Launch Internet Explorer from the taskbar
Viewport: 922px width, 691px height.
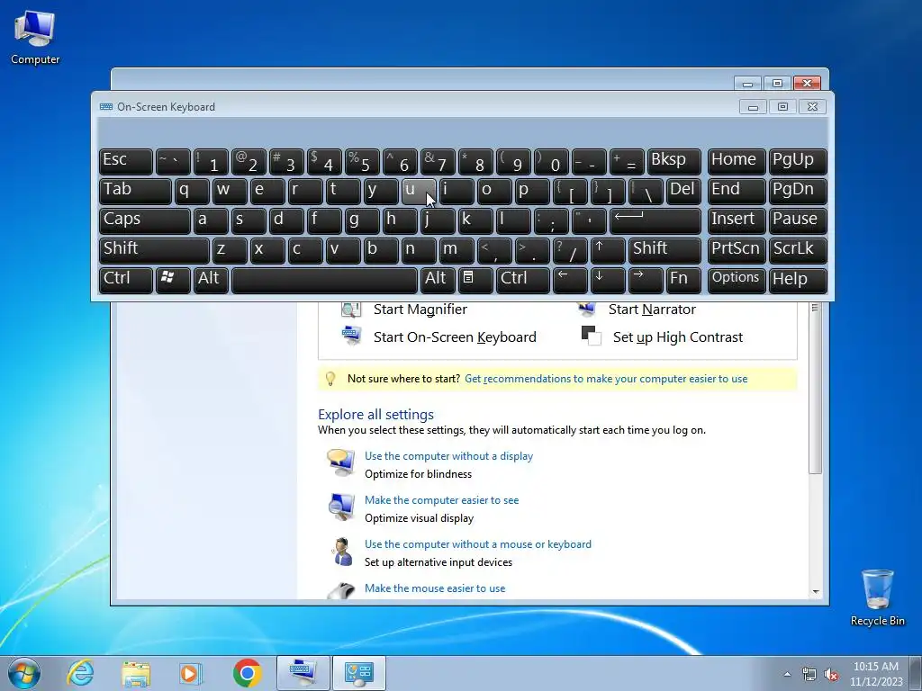(x=80, y=673)
